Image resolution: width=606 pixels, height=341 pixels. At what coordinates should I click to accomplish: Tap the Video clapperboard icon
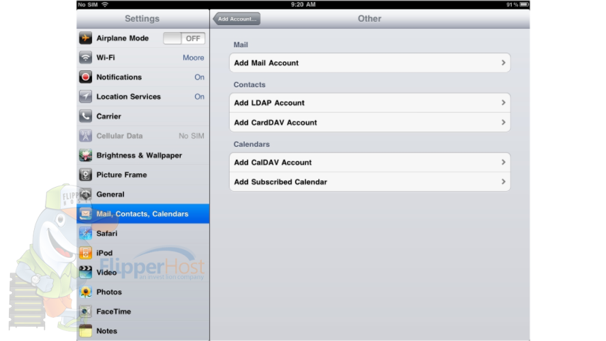[x=85, y=272]
